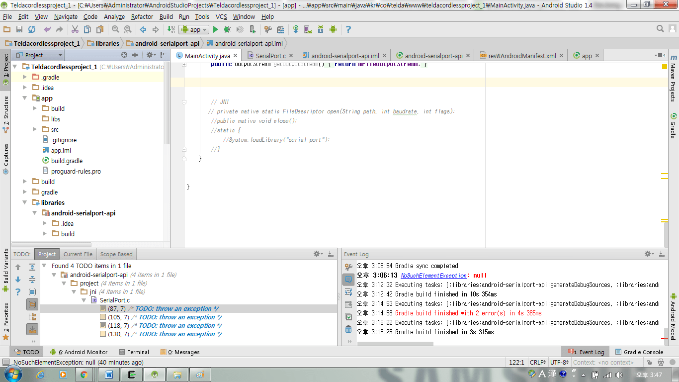Open Project Structure with the wrench icon

(267, 29)
